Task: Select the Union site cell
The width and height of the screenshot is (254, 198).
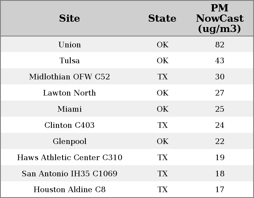Action: pos(70,45)
